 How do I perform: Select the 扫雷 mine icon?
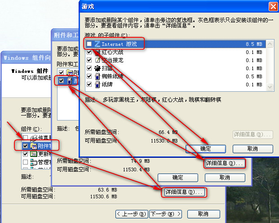pos(97,68)
